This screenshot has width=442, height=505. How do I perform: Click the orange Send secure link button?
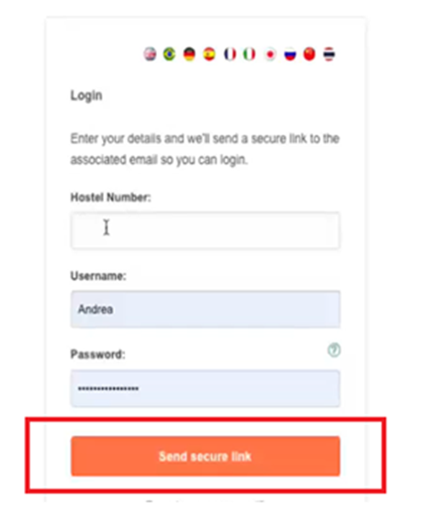205,456
